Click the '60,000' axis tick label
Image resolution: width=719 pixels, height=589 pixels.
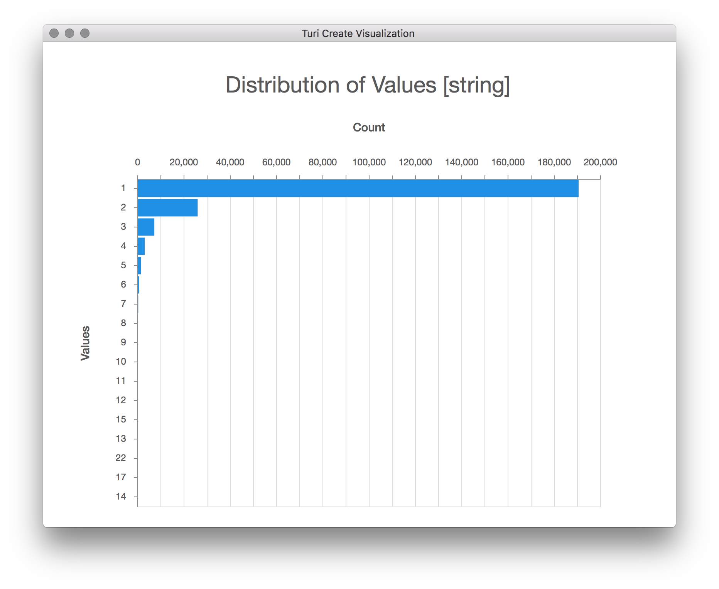pyautogui.click(x=276, y=162)
